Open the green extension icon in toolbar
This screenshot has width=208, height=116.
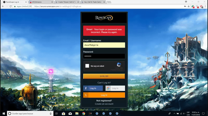tap(193, 7)
